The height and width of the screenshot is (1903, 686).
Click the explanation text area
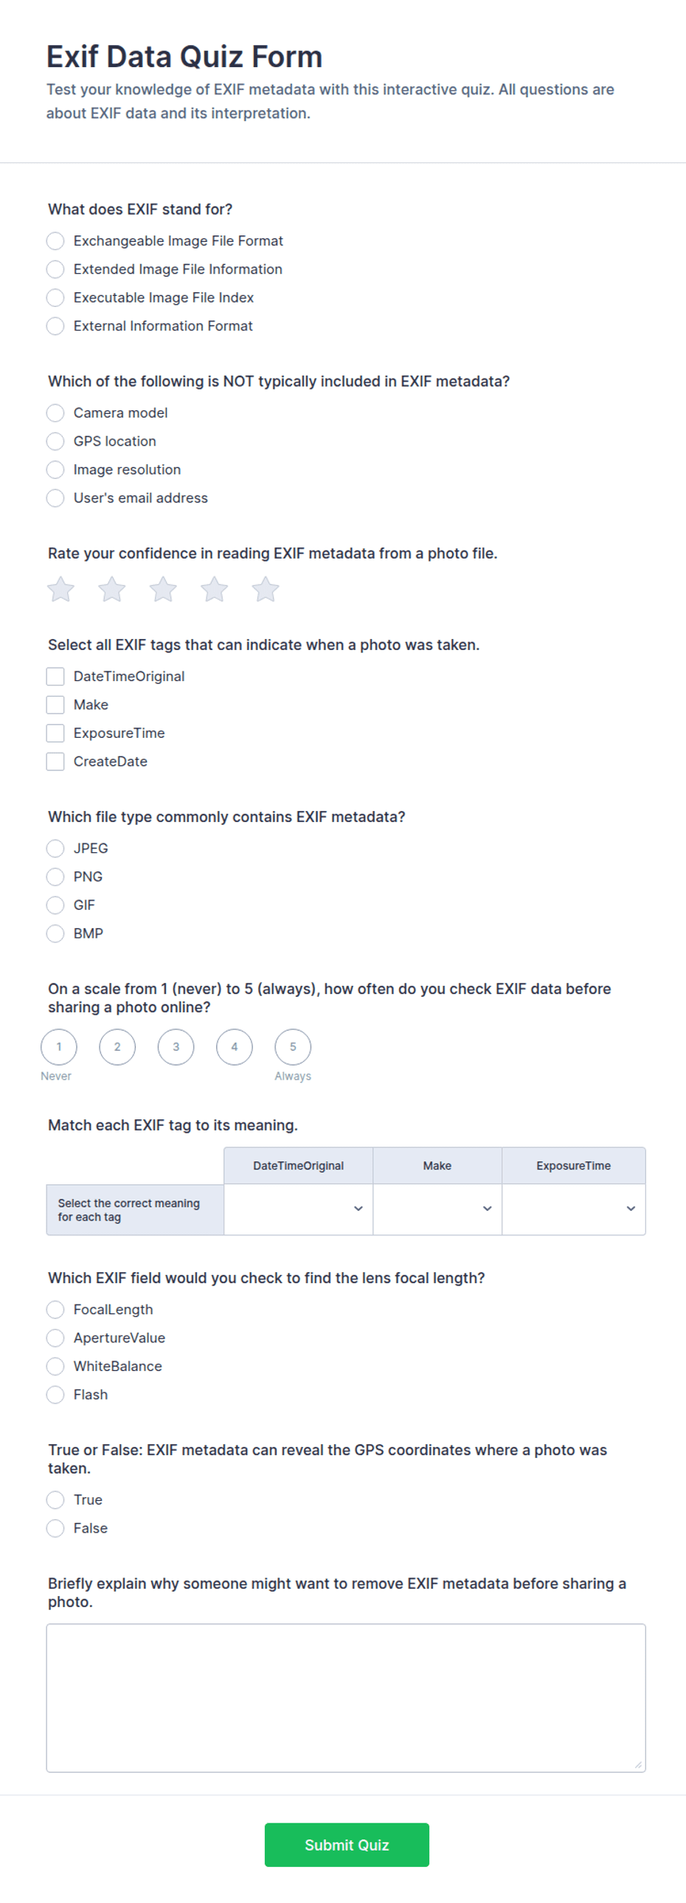click(x=346, y=1698)
